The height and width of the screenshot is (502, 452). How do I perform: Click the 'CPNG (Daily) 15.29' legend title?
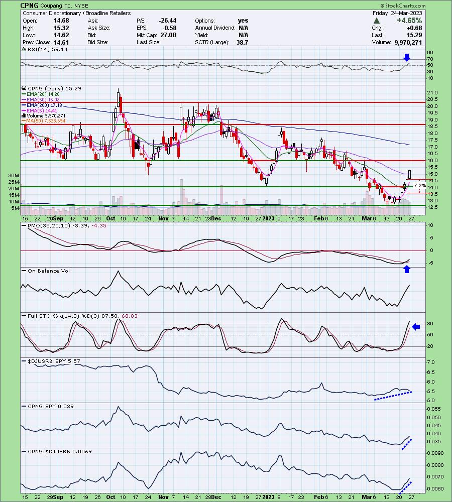[x=54, y=88]
